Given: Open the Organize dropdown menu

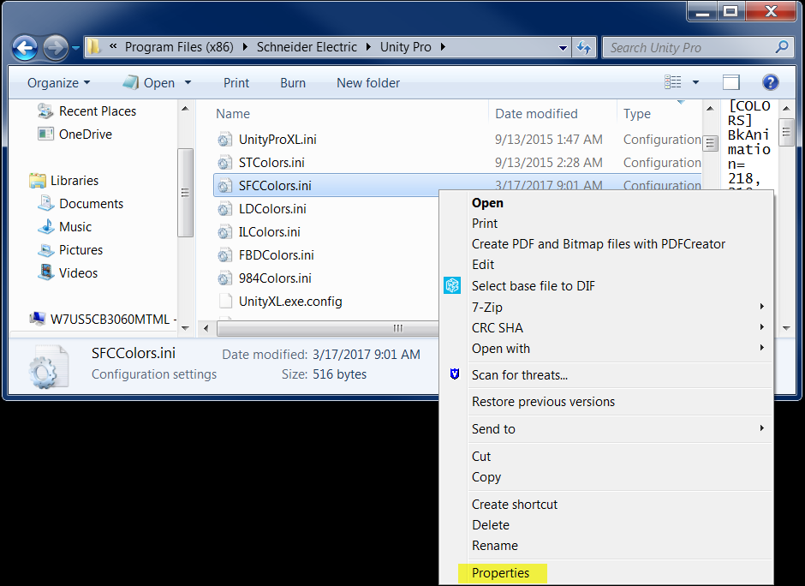Looking at the screenshot, I should (58, 83).
